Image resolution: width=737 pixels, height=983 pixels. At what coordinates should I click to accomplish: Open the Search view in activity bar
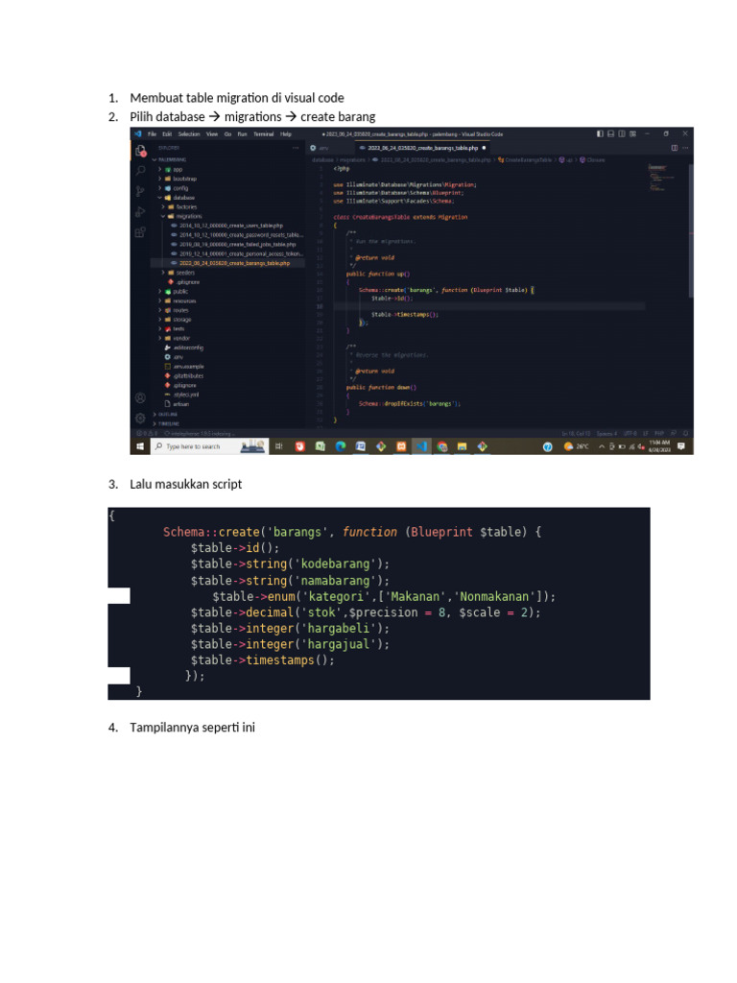click(140, 170)
